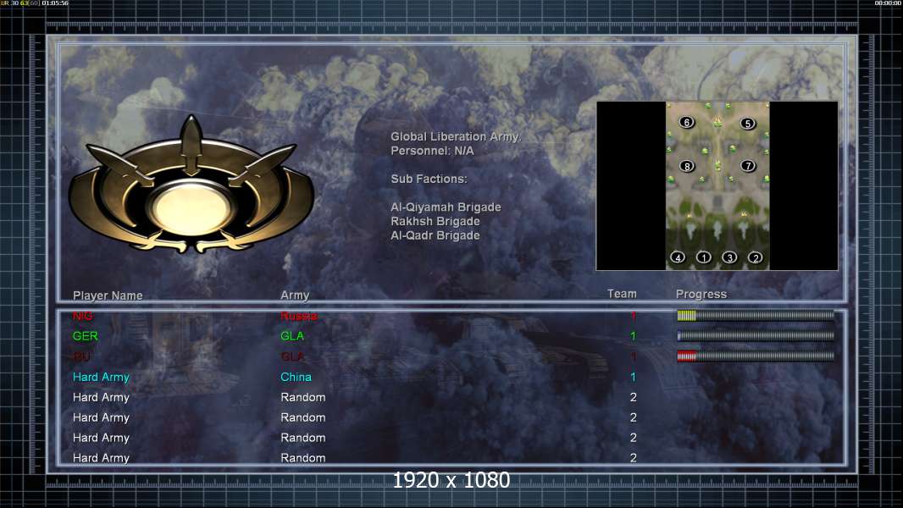
Task: Click the Global Liberation Army title text
Action: [456, 136]
